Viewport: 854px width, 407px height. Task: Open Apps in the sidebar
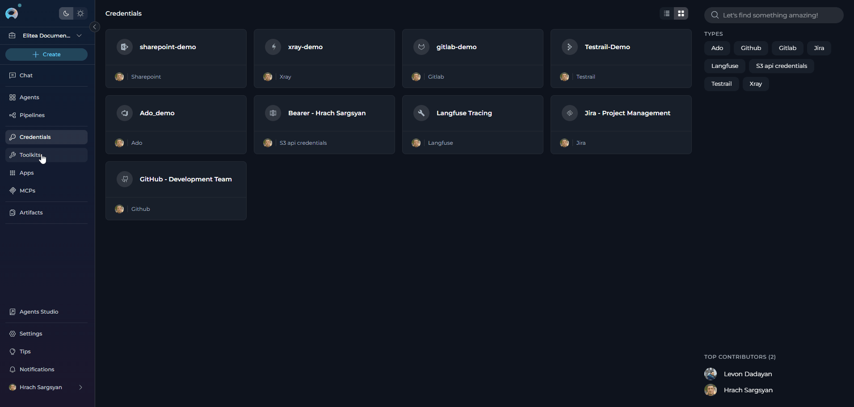tap(46, 173)
